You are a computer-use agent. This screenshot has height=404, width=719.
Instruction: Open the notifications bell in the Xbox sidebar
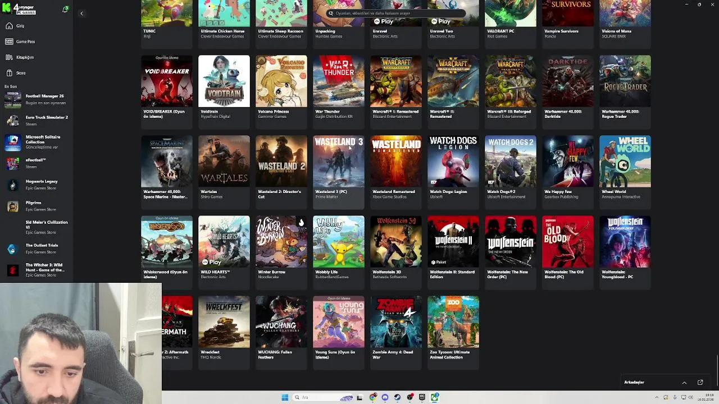[65, 9]
